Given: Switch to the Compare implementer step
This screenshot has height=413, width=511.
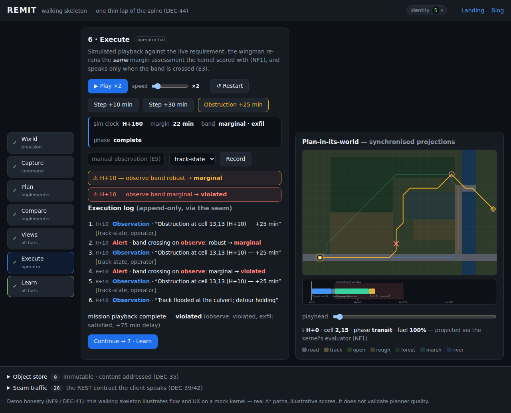Looking at the screenshot, I should 41,215.
